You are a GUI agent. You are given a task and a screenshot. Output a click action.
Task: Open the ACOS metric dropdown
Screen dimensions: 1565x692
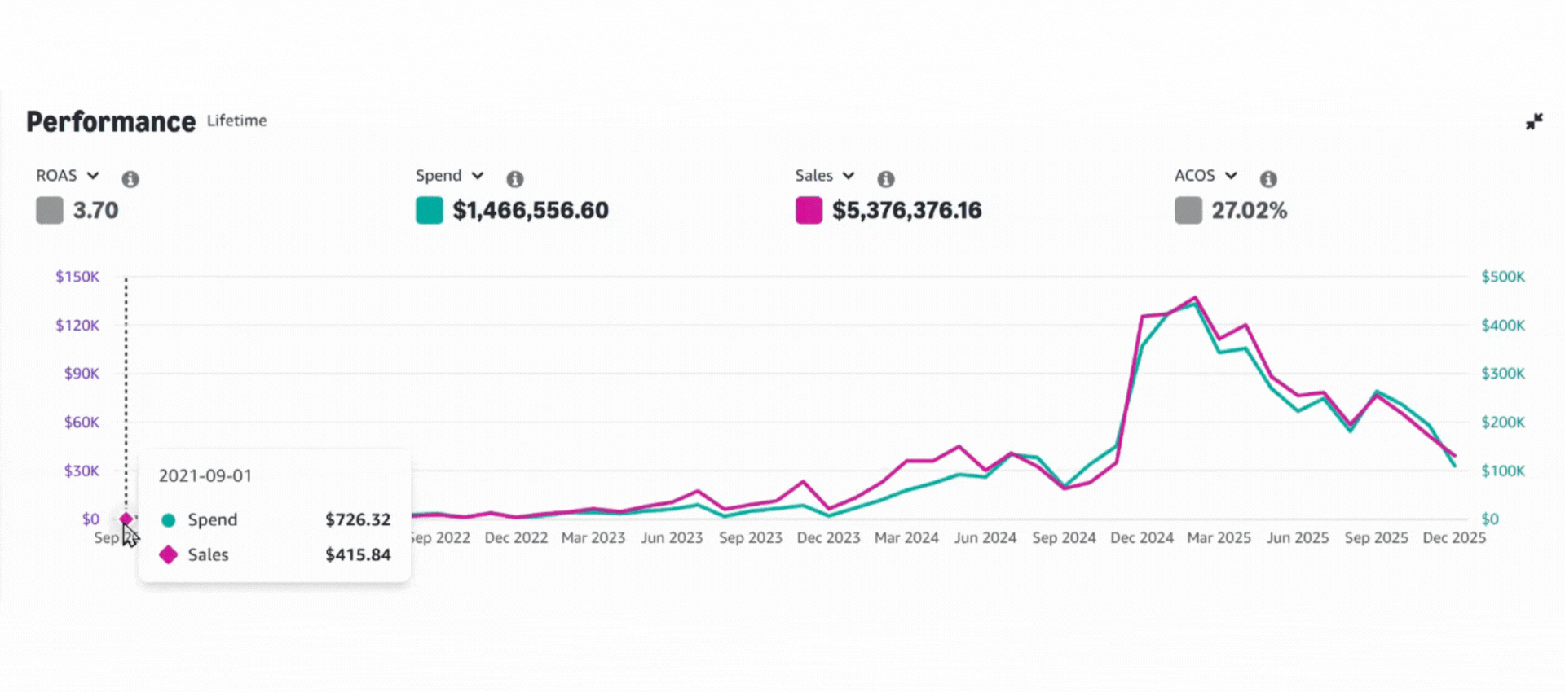coord(1206,176)
